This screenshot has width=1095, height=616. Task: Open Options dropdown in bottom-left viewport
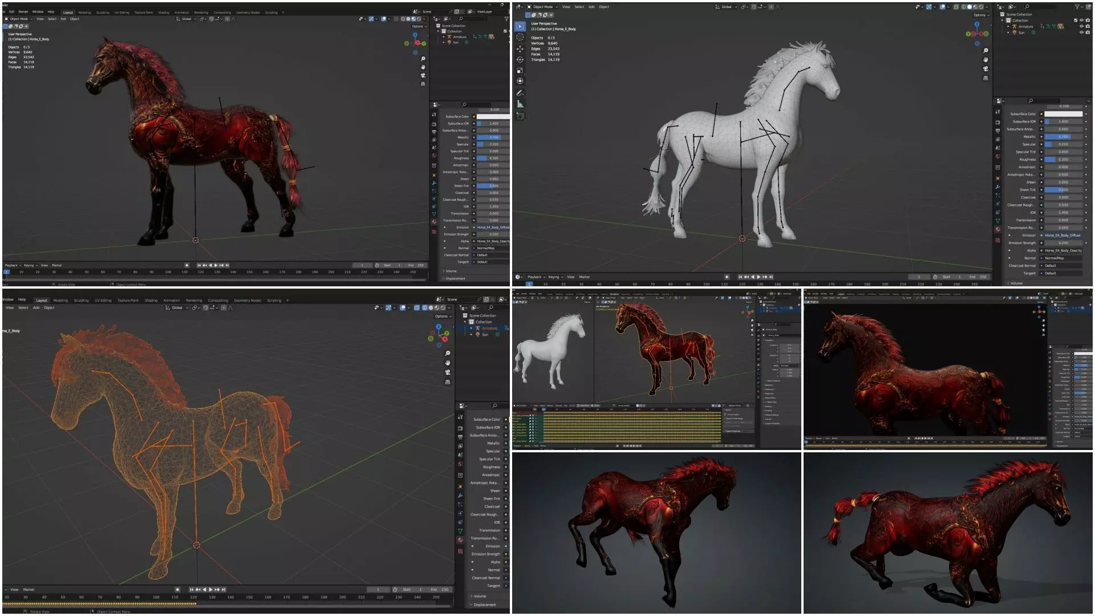click(x=443, y=316)
